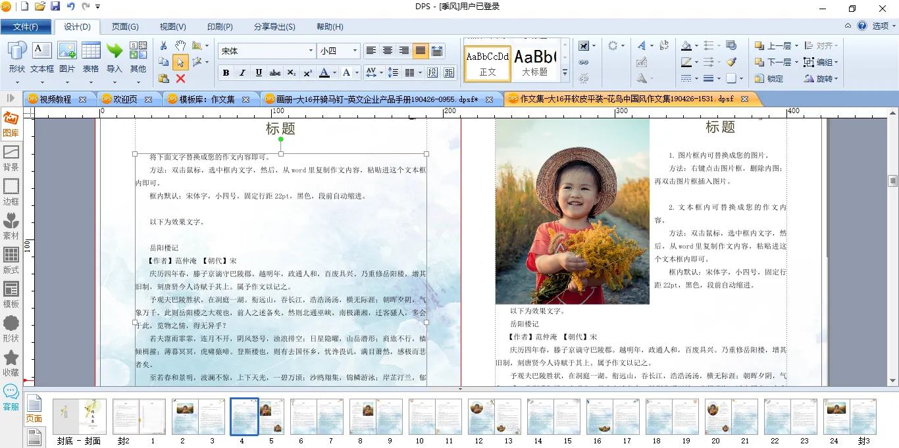
Task: Expand the 小四 font size dropdown
Action: [355, 51]
